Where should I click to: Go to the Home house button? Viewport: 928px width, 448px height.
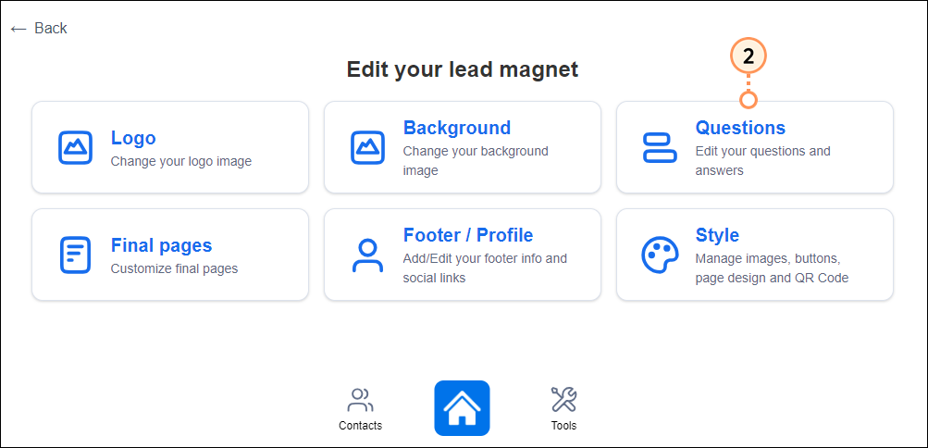(x=463, y=408)
